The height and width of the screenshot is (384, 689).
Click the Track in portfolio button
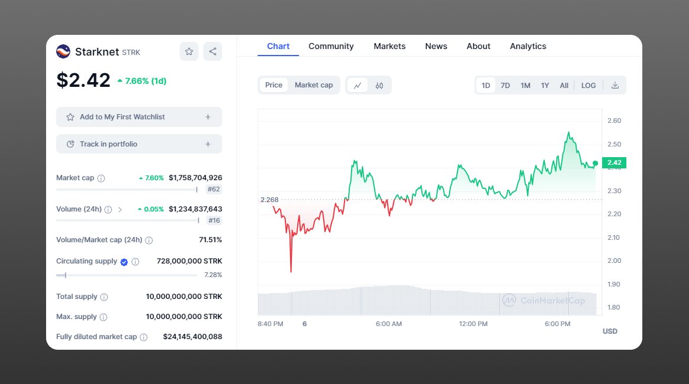point(139,144)
